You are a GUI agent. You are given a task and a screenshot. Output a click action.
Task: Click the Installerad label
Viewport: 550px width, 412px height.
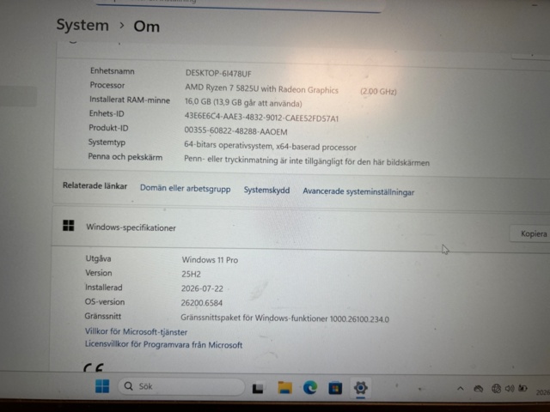click(x=103, y=288)
